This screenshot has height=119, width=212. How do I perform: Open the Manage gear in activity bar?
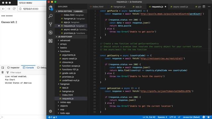point(51,111)
